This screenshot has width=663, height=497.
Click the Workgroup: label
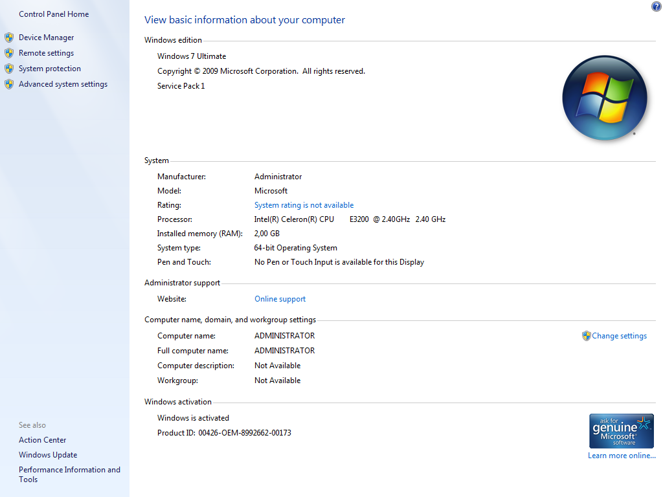[177, 381]
